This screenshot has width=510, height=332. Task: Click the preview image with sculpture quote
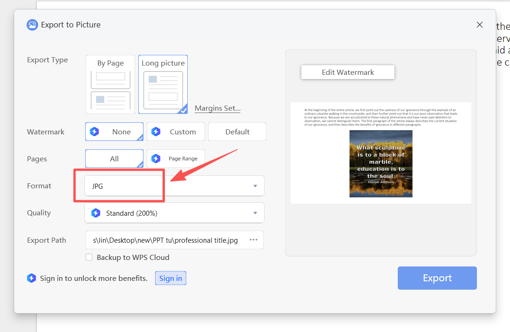381,164
